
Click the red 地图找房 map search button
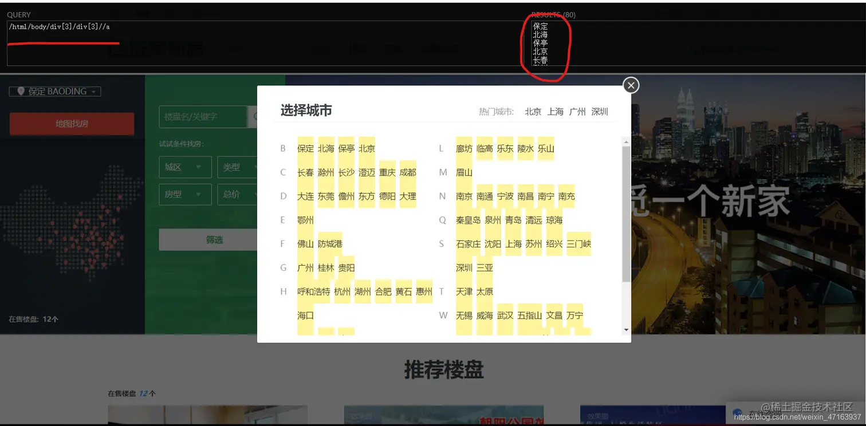coord(72,124)
